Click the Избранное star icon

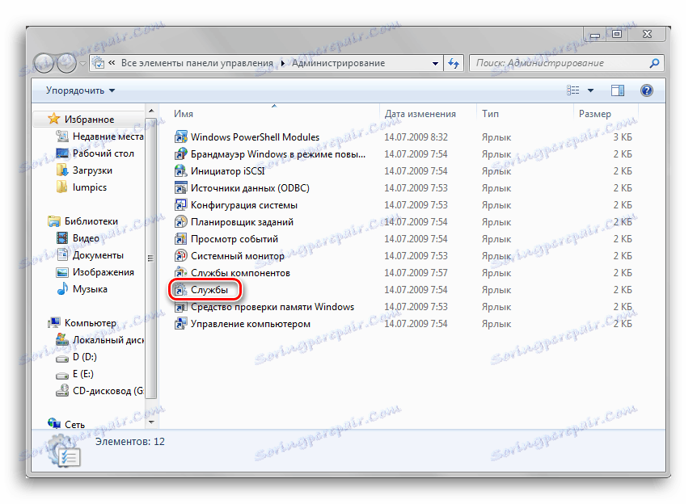[x=54, y=119]
